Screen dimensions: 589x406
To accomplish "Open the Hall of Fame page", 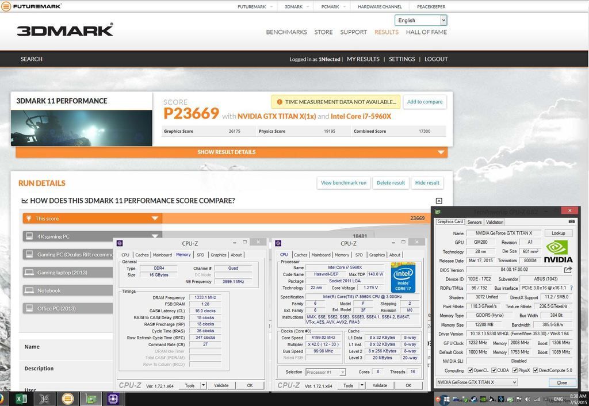I will point(426,32).
